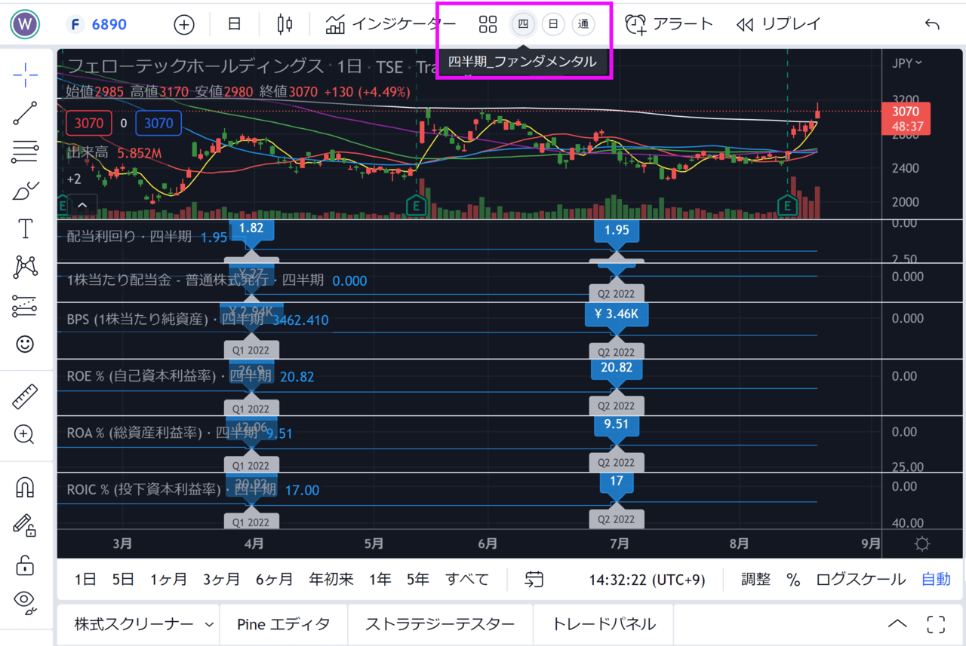Set the date range to 1ヶ月

168,580
